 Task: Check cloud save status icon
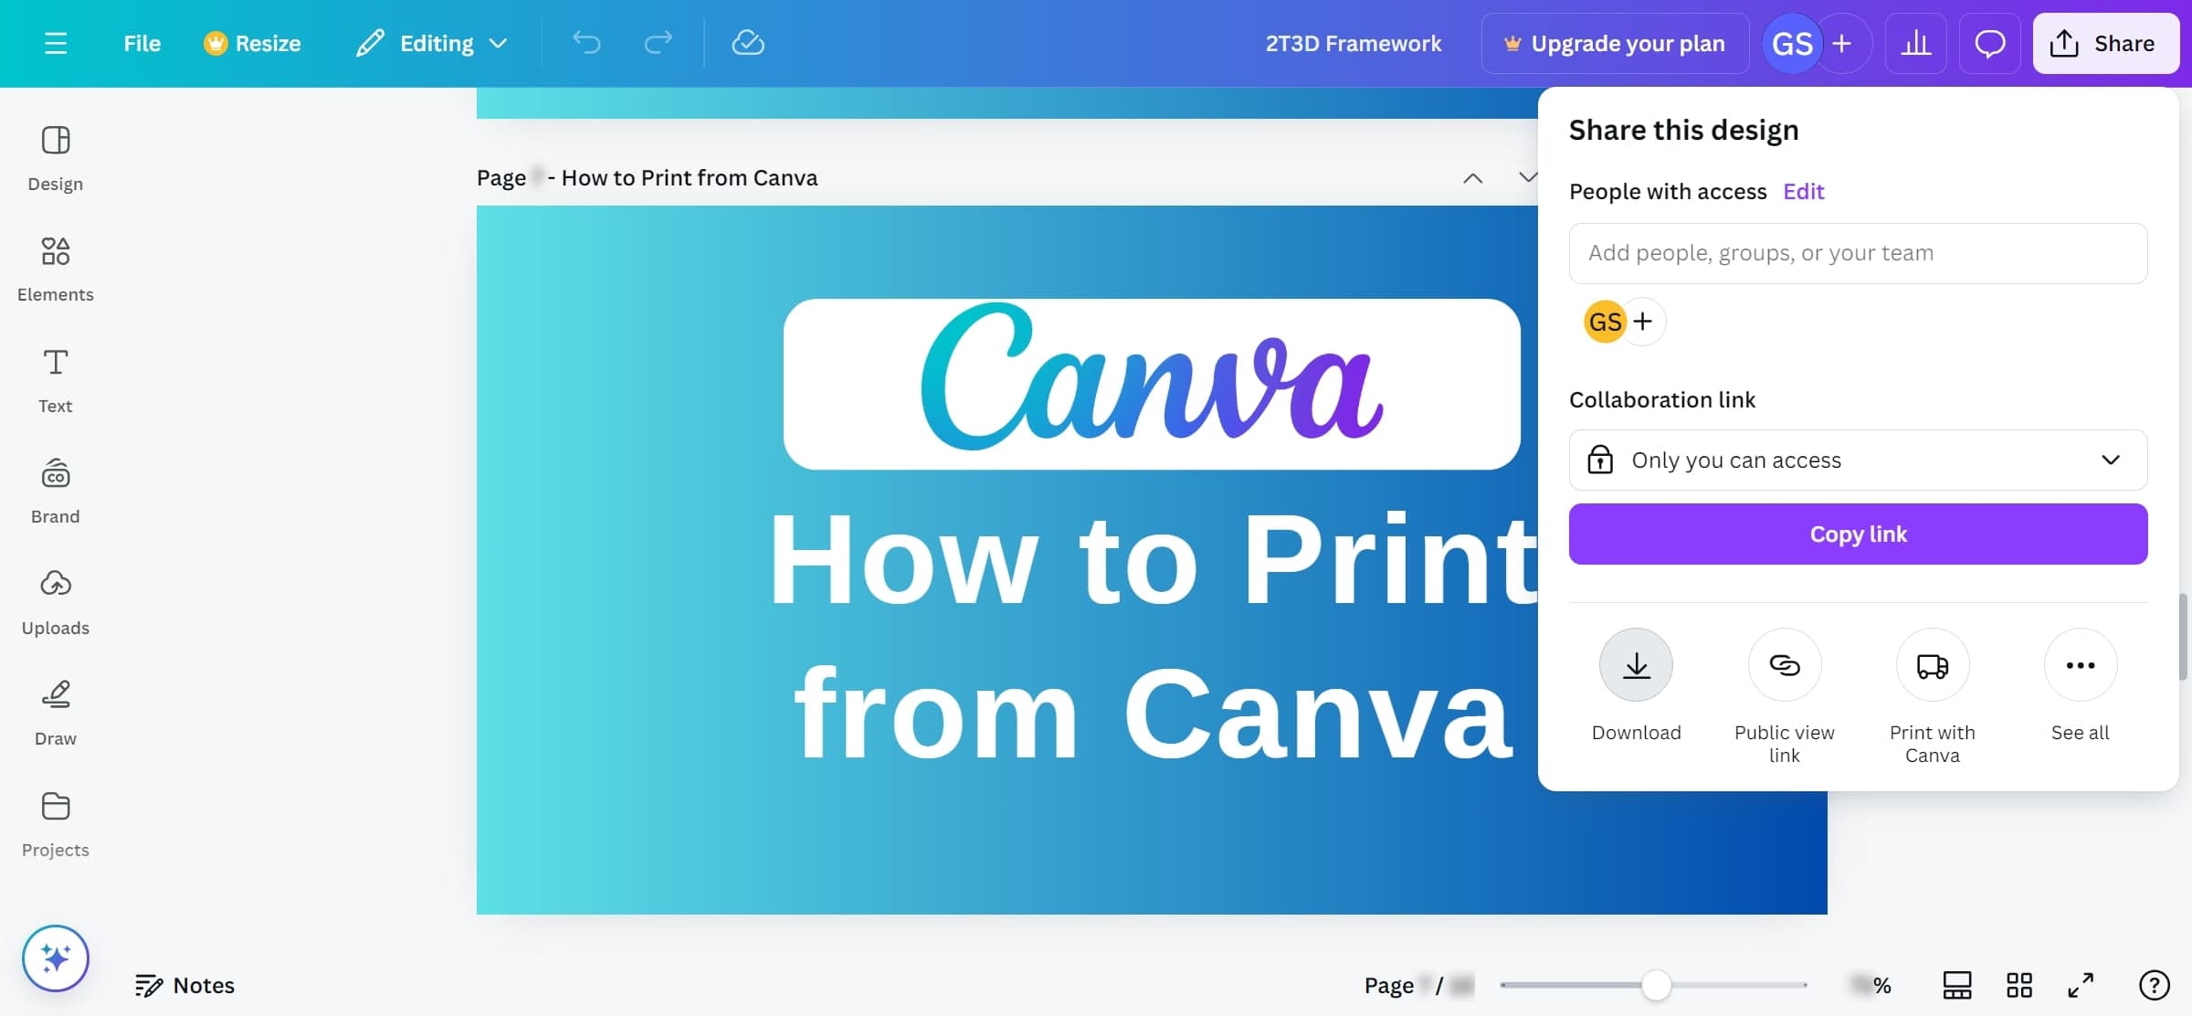748,43
